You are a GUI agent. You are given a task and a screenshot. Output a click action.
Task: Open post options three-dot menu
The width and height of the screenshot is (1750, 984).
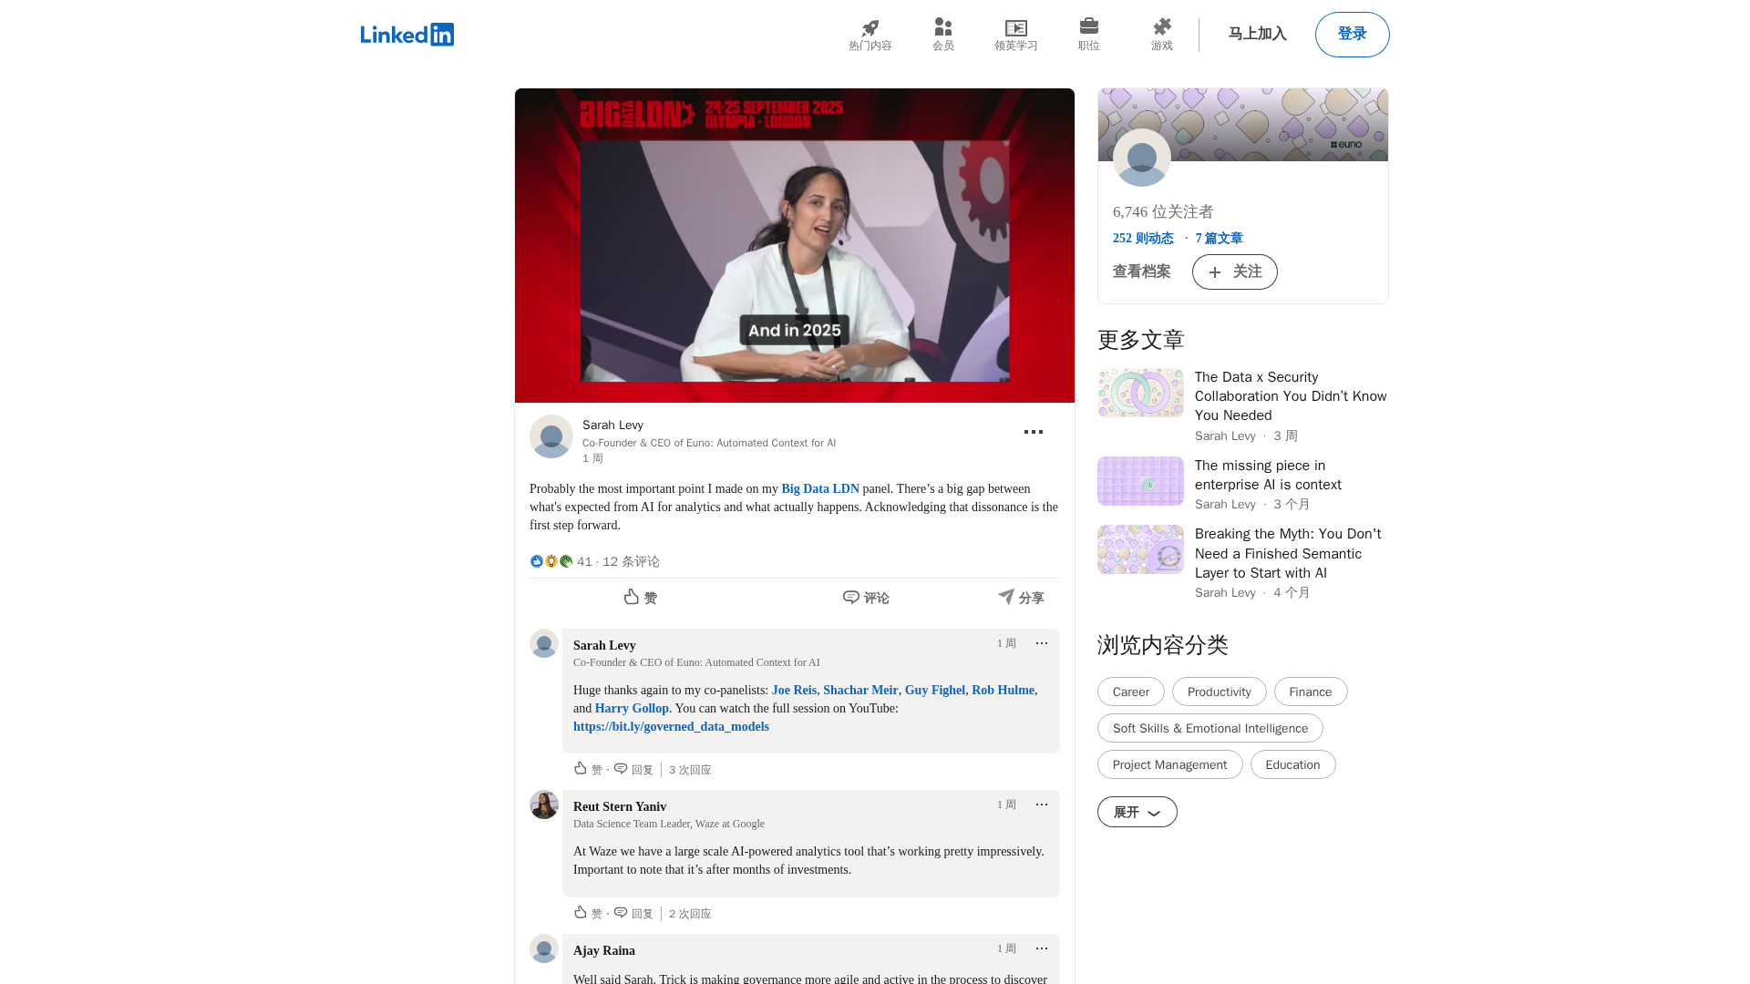click(1033, 432)
